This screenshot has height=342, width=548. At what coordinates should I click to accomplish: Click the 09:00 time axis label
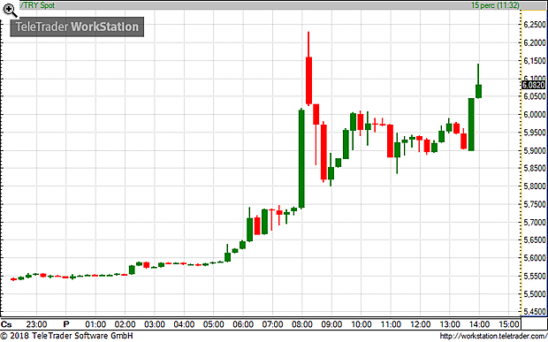(331, 323)
